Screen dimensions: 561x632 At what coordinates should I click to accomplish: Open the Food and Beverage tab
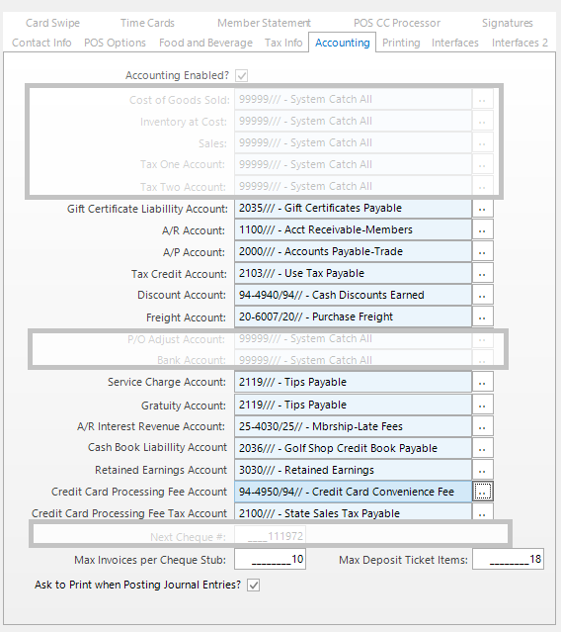(205, 43)
